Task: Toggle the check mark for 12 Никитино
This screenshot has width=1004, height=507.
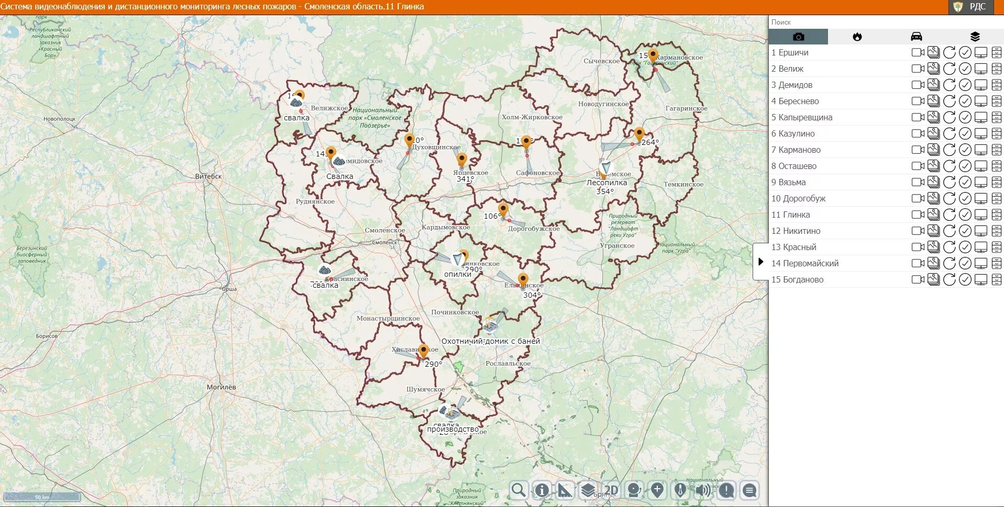Action: (965, 231)
